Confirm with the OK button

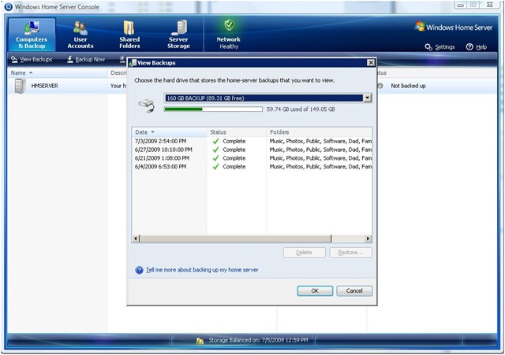315,290
